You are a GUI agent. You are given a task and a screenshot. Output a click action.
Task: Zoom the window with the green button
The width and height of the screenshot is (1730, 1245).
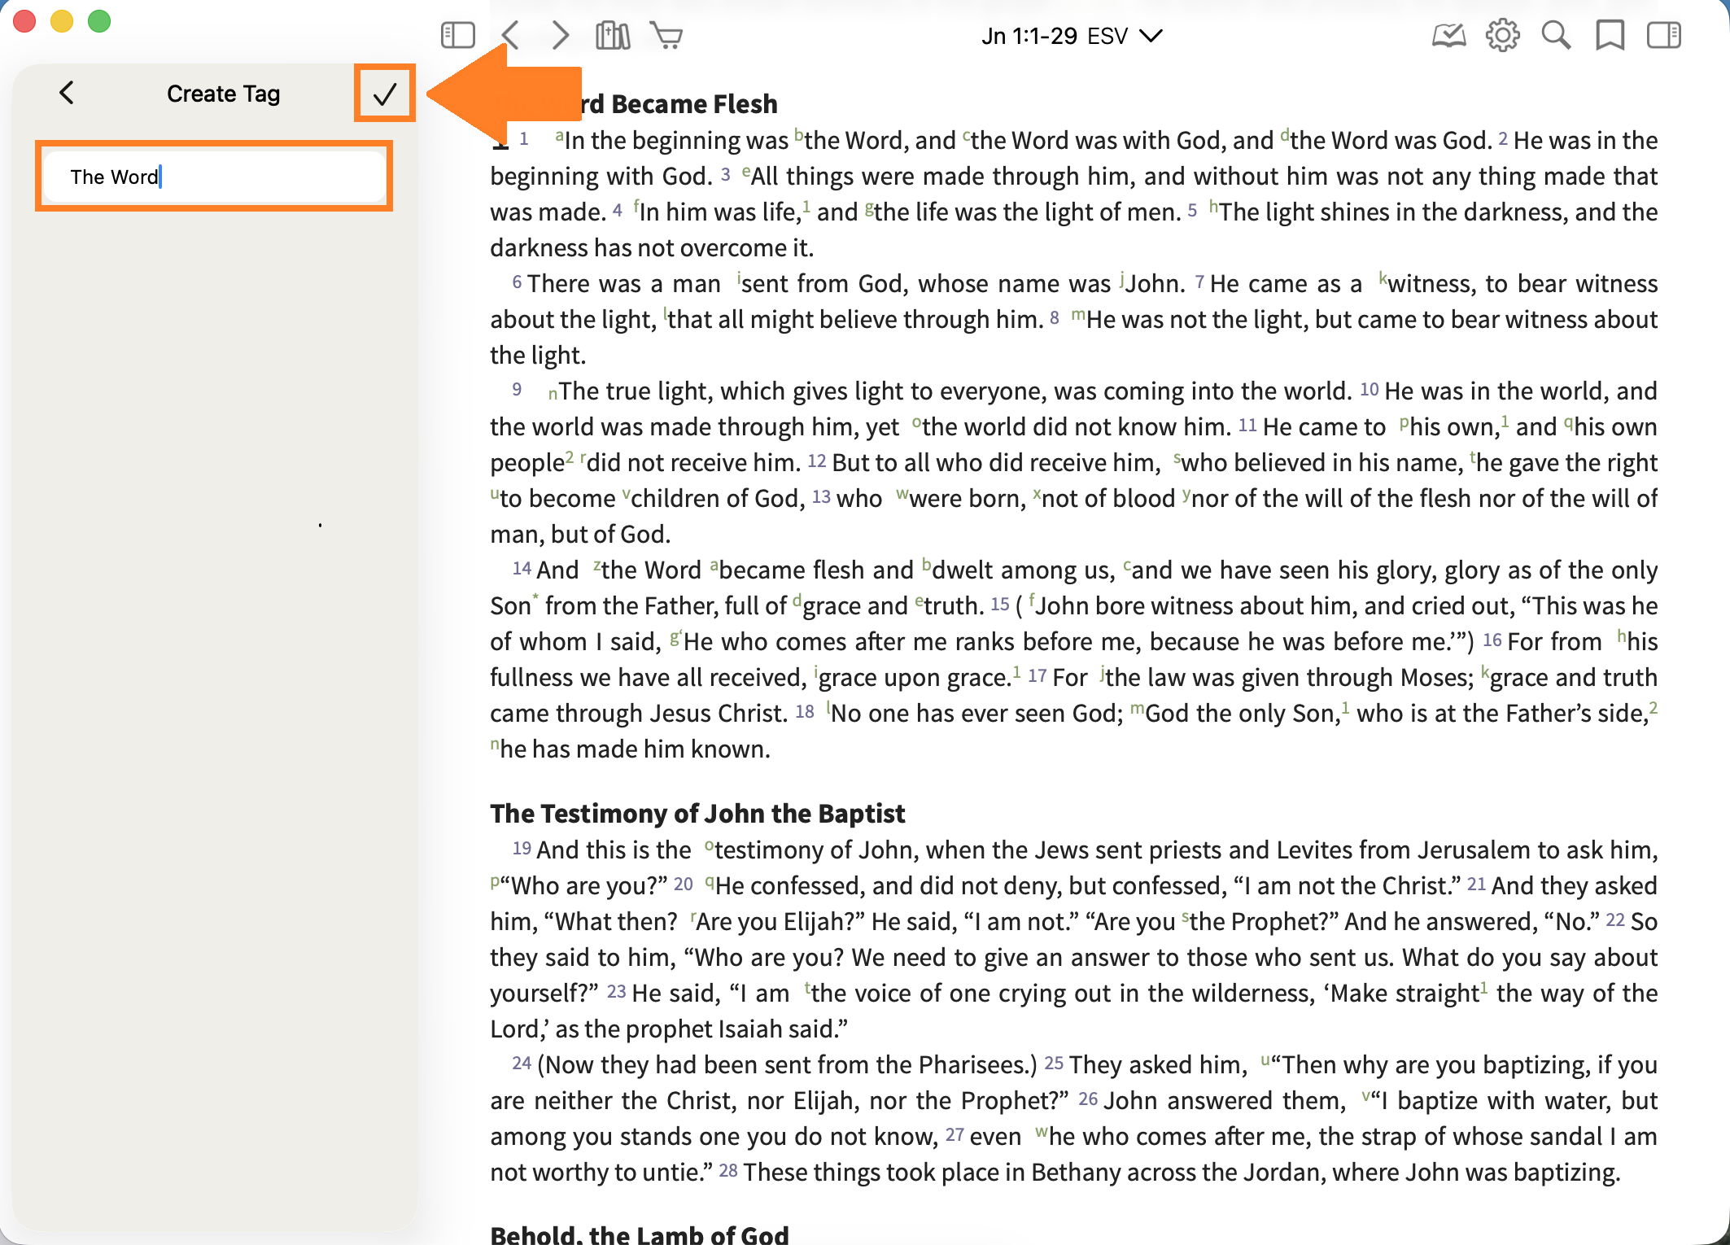(99, 21)
